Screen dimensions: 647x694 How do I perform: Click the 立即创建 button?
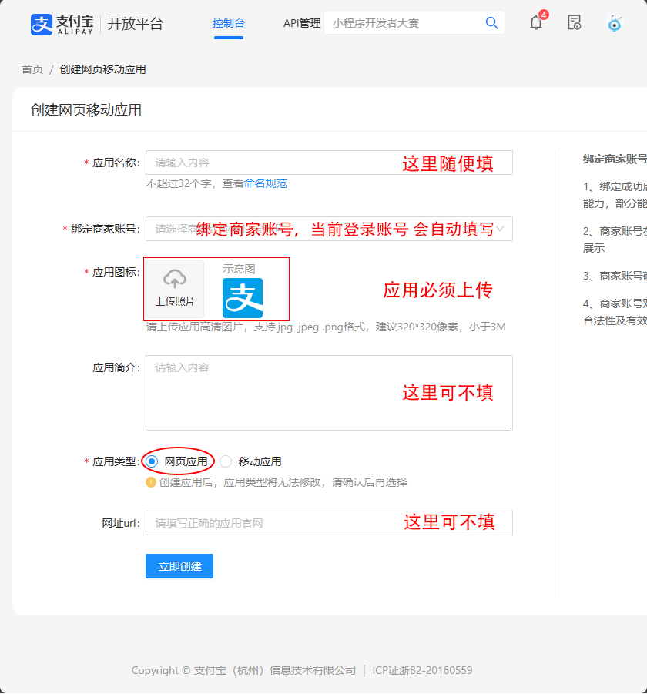click(x=179, y=566)
